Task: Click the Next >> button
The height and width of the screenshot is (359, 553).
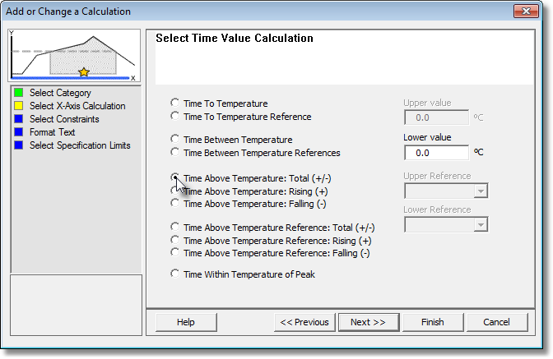Action: pos(368,322)
